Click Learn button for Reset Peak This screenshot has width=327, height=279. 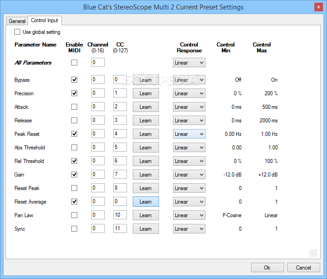pos(146,188)
